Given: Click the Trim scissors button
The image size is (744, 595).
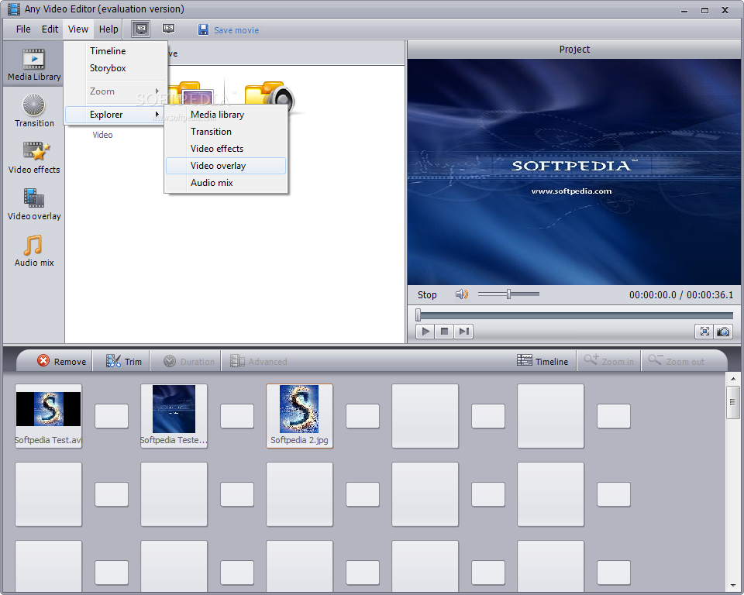Looking at the screenshot, I should [124, 362].
